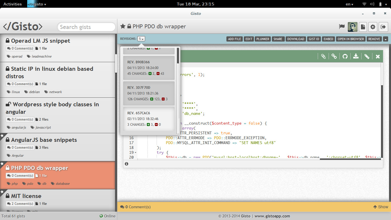Image resolution: width=391 pixels, height=220 pixels.
Task: Click the info icon below the code editor
Action: 127,164
